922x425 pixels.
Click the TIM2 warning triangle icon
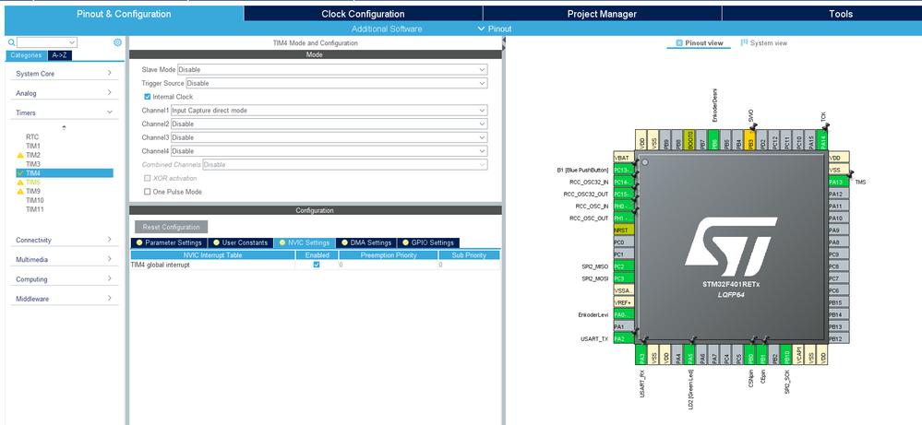point(20,155)
